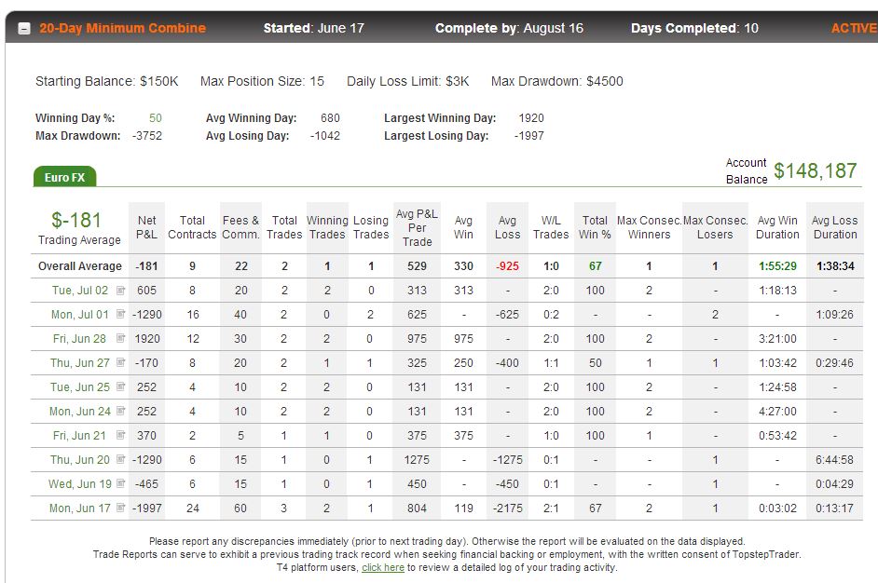The width and height of the screenshot is (878, 583).
Task: Click the Thu, Jun 27 detail icon
Action: pos(120,362)
